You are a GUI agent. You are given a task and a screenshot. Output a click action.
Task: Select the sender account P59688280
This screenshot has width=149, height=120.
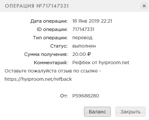tap(86, 96)
